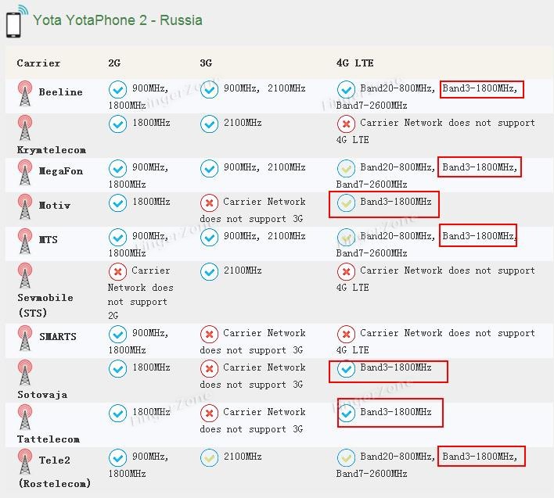Click MTS's 3G checkmark icon
The height and width of the screenshot is (498, 554).
pyautogui.click(x=209, y=237)
